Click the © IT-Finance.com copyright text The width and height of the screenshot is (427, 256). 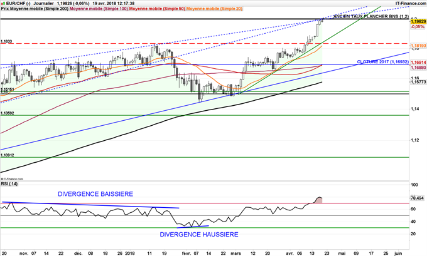(12, 179)
